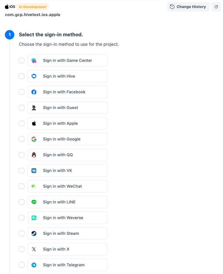This screenshot has width=223, height=274.
Task: Click the step 1 circle marker
Action: [9, 35]
